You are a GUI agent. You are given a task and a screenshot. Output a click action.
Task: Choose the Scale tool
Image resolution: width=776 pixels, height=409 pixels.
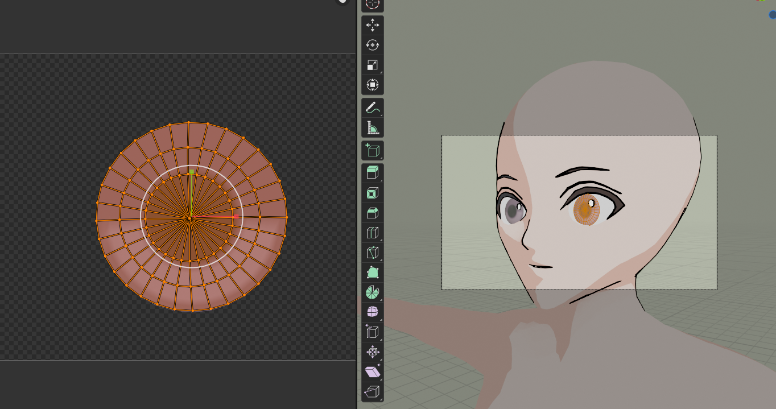tap(373, 65)
